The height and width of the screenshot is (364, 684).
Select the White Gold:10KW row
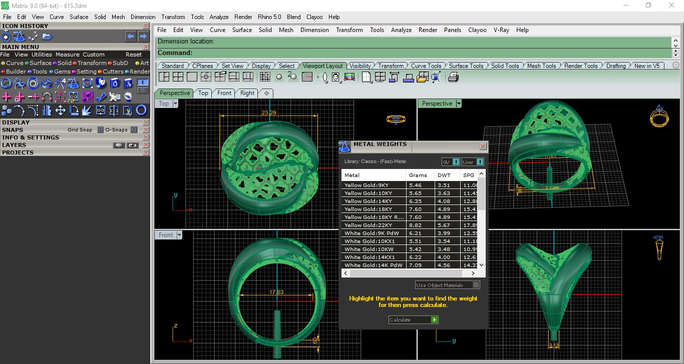pos(410,249)
